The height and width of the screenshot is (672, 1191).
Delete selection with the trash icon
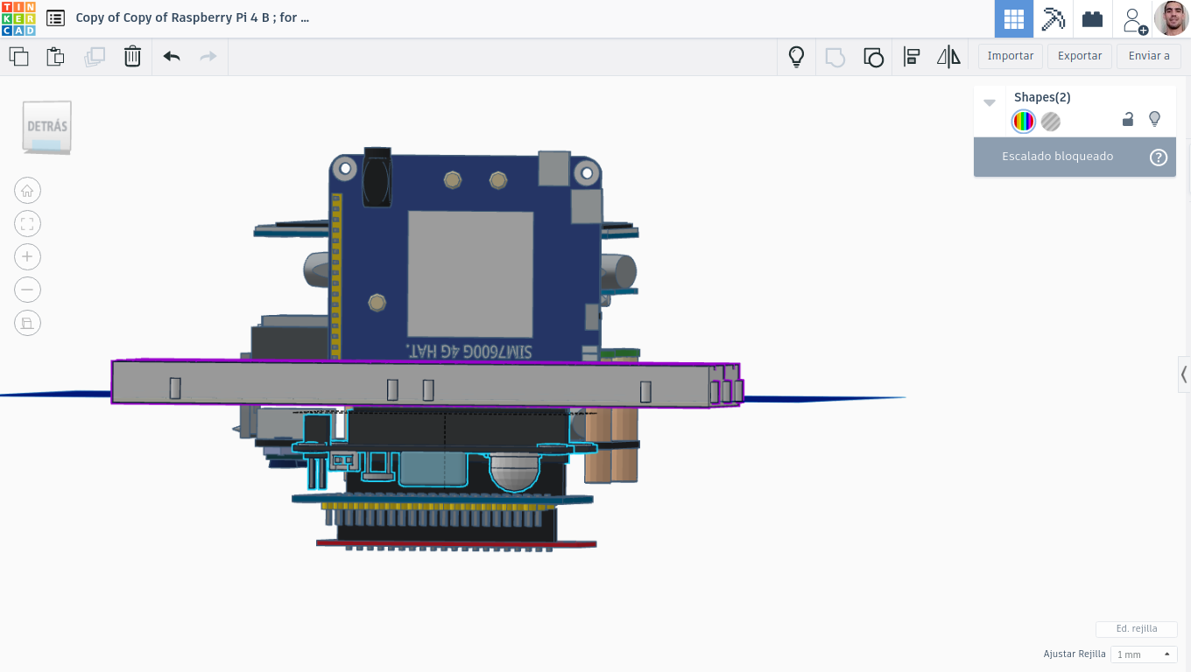[x=132, y=57]
